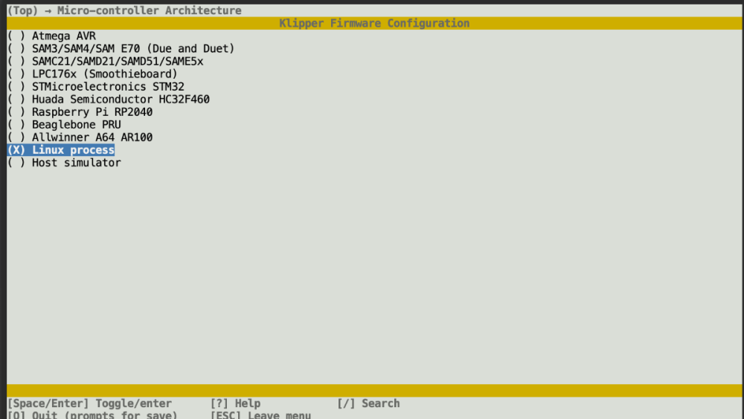The height and width of the screenshot is (419, 744).
Task: Choose the Host simulator option
Action: [65, 163]
